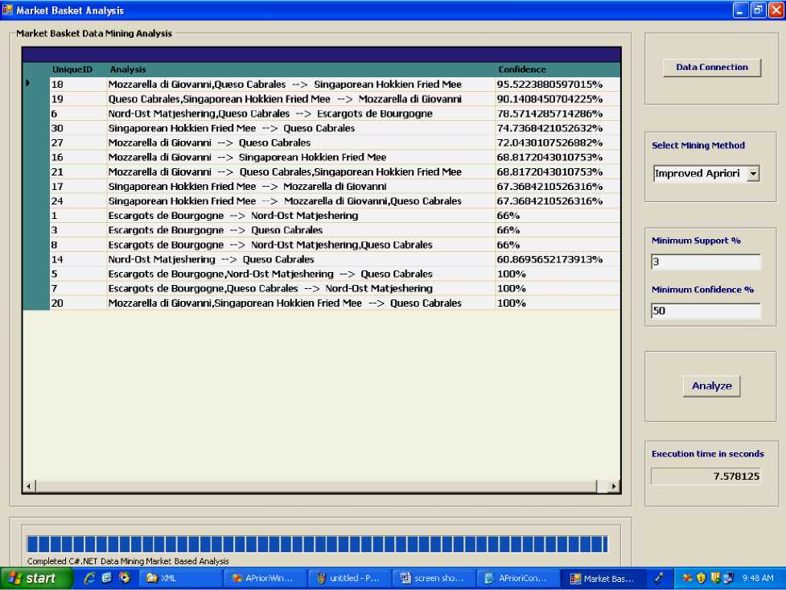This screenshot has height=590, width=786.
Task: Click the horizontal scrollbar left arrow
Action: (29, 486)
